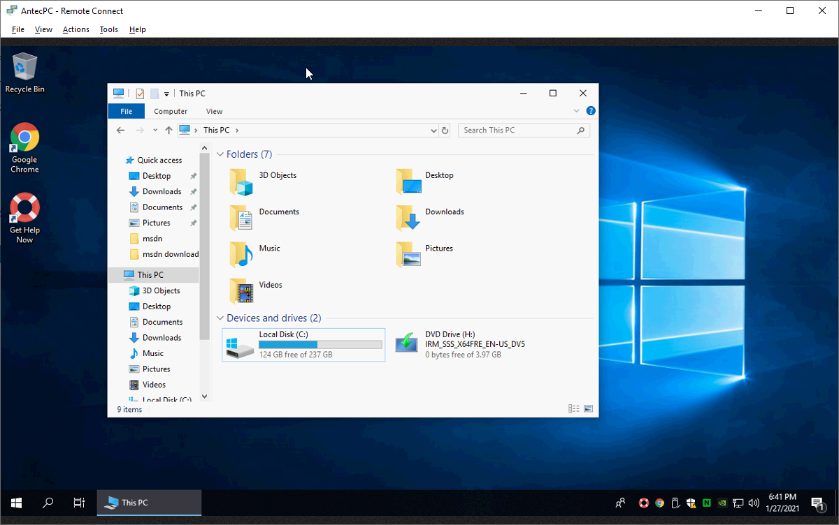Click the blue Help question mark button
The image size is (839, 525).
[x=591, y=110]
